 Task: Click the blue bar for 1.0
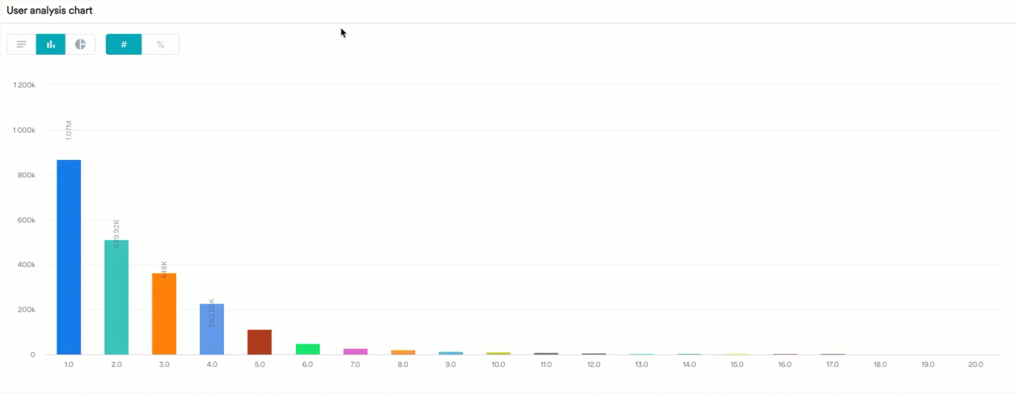point(69,257)
